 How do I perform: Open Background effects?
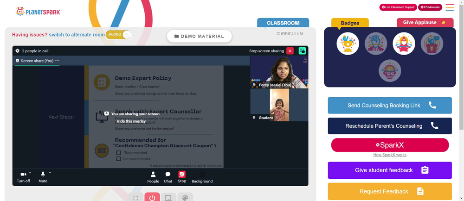(x=202, y=177)
